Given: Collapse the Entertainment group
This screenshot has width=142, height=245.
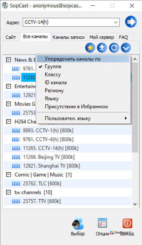Looking at the screenshot, I should tap(8, 86).
